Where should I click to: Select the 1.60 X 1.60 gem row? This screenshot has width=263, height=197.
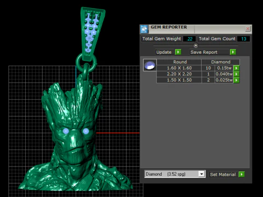pos(179,68)
